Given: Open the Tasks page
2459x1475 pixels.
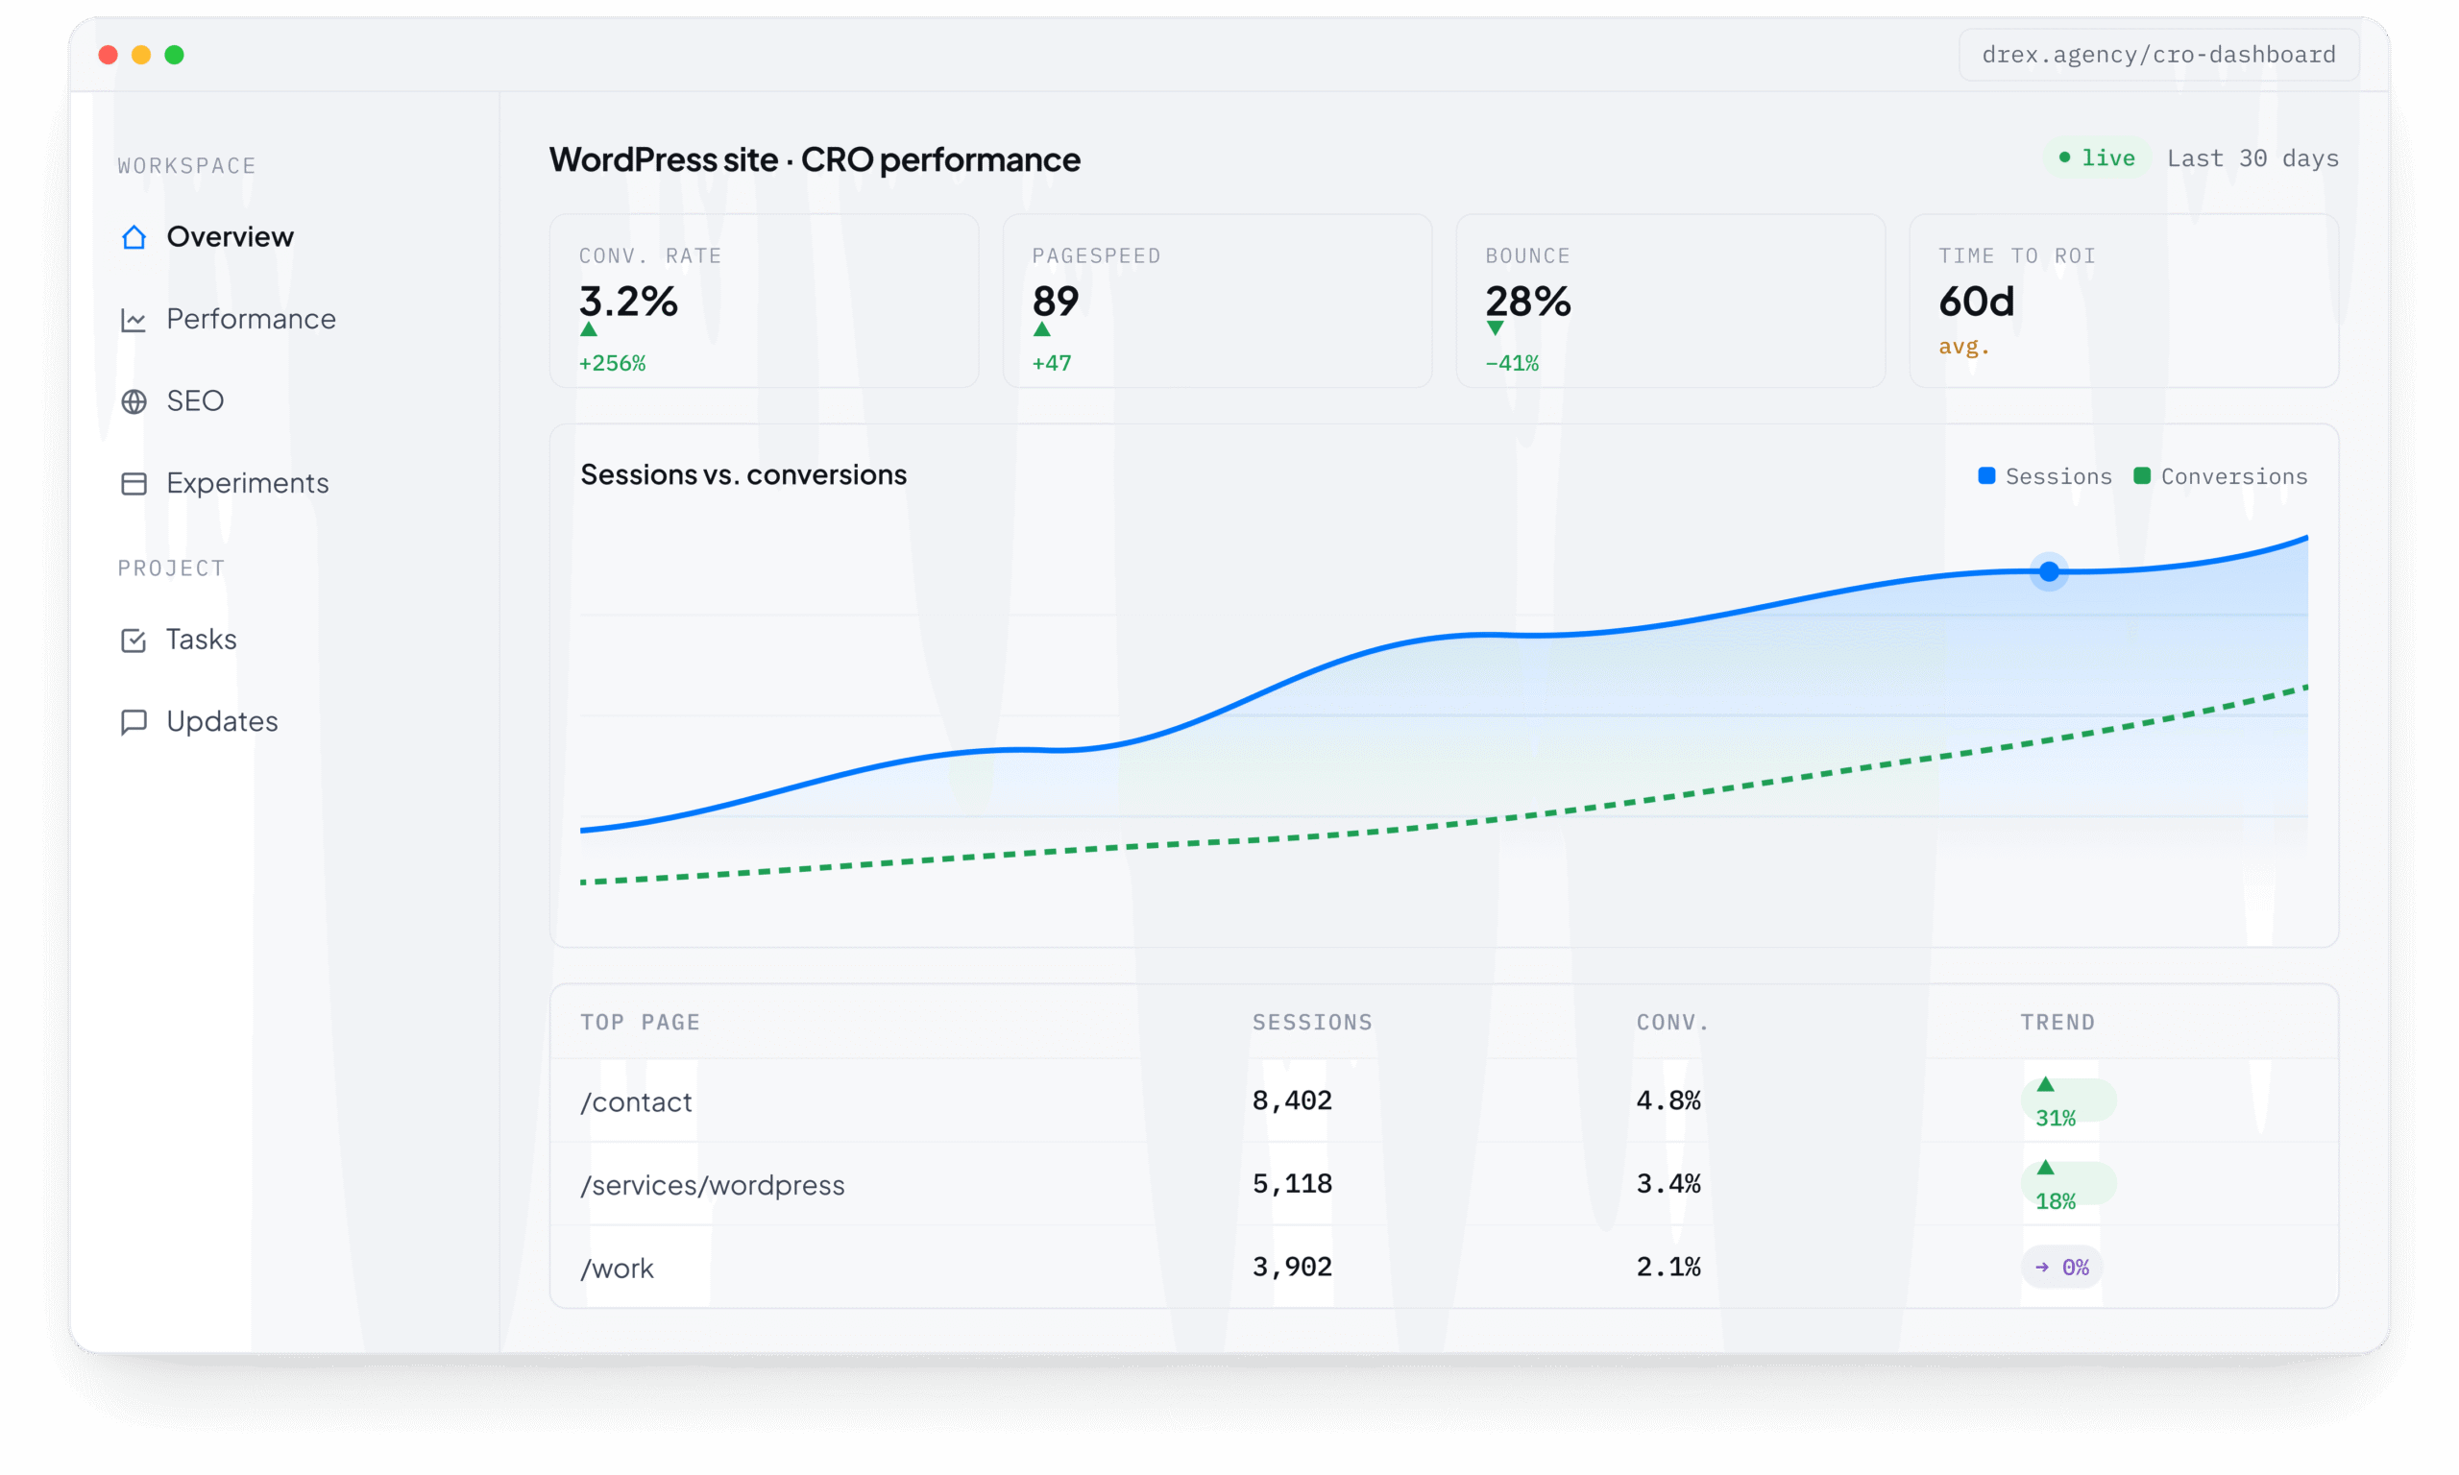Looking at the screenshot, I should coord(178,641).
